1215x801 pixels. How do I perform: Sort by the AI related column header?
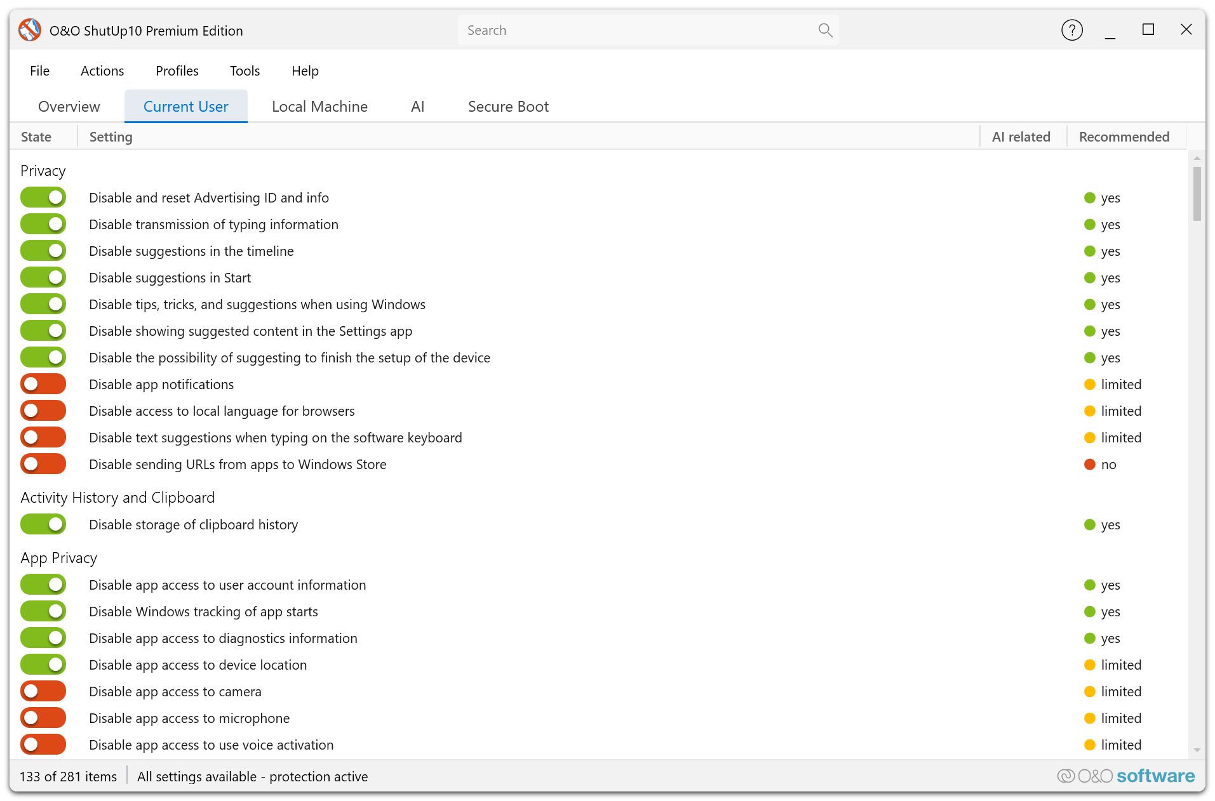1023,136
